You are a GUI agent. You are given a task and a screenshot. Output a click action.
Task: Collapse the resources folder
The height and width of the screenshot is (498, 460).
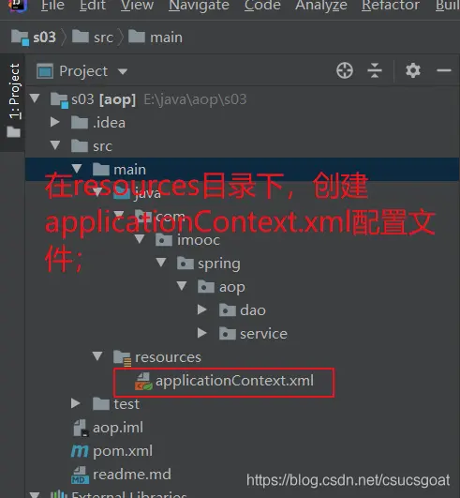click(97, 356)
